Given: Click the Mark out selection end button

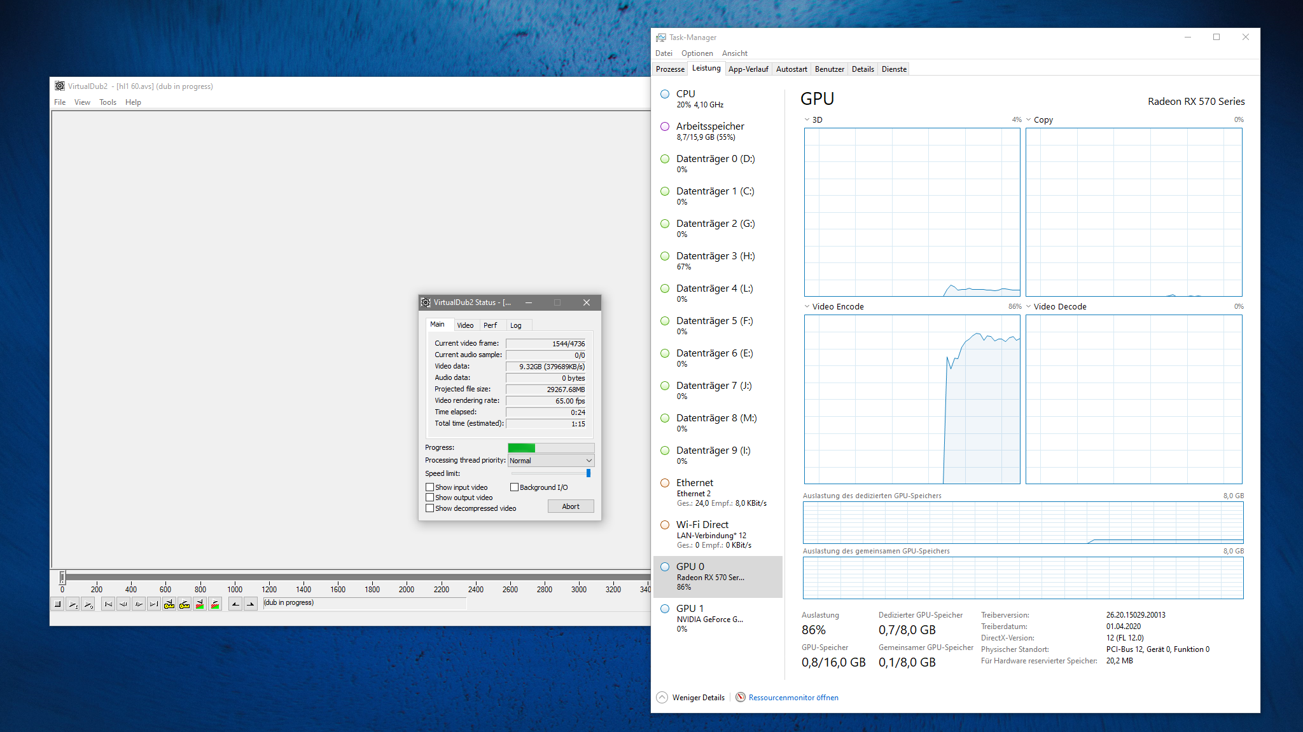Looking at the screenshot, I should pos(251,604).
